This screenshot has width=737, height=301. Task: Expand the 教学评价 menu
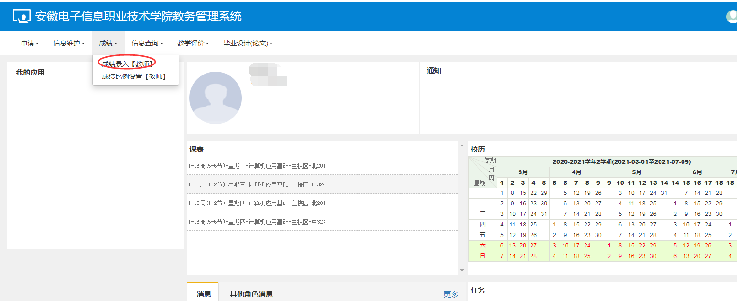(x=193, y=43)
